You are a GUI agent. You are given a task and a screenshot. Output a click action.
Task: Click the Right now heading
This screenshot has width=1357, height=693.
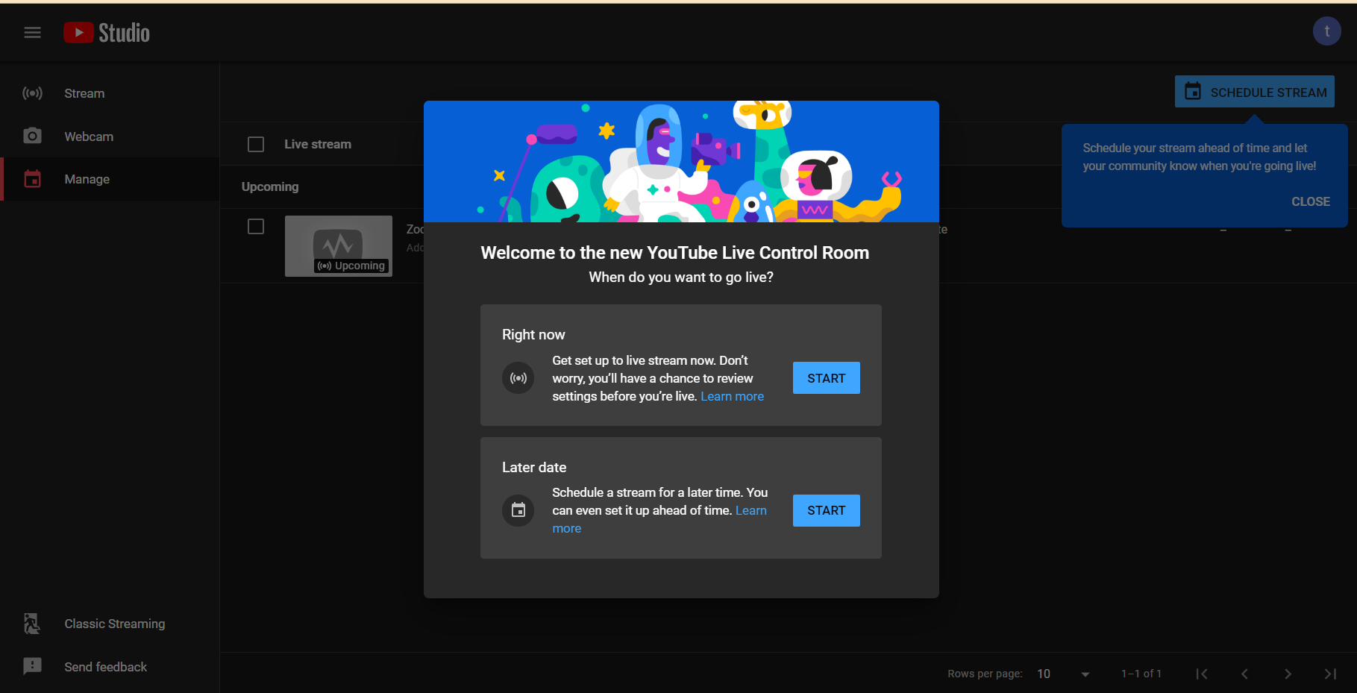pyautogui.click(x=533, y=334)
